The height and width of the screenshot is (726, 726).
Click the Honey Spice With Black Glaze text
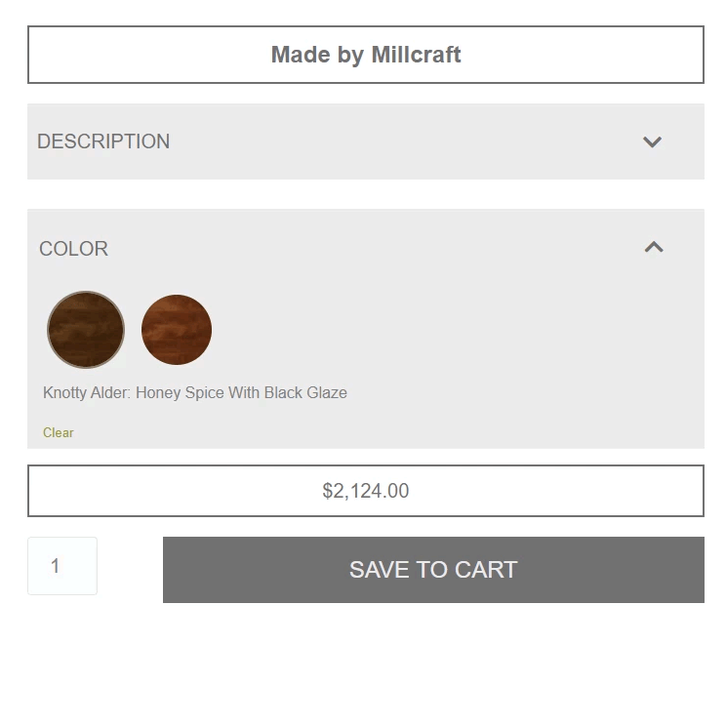point(241,392)
